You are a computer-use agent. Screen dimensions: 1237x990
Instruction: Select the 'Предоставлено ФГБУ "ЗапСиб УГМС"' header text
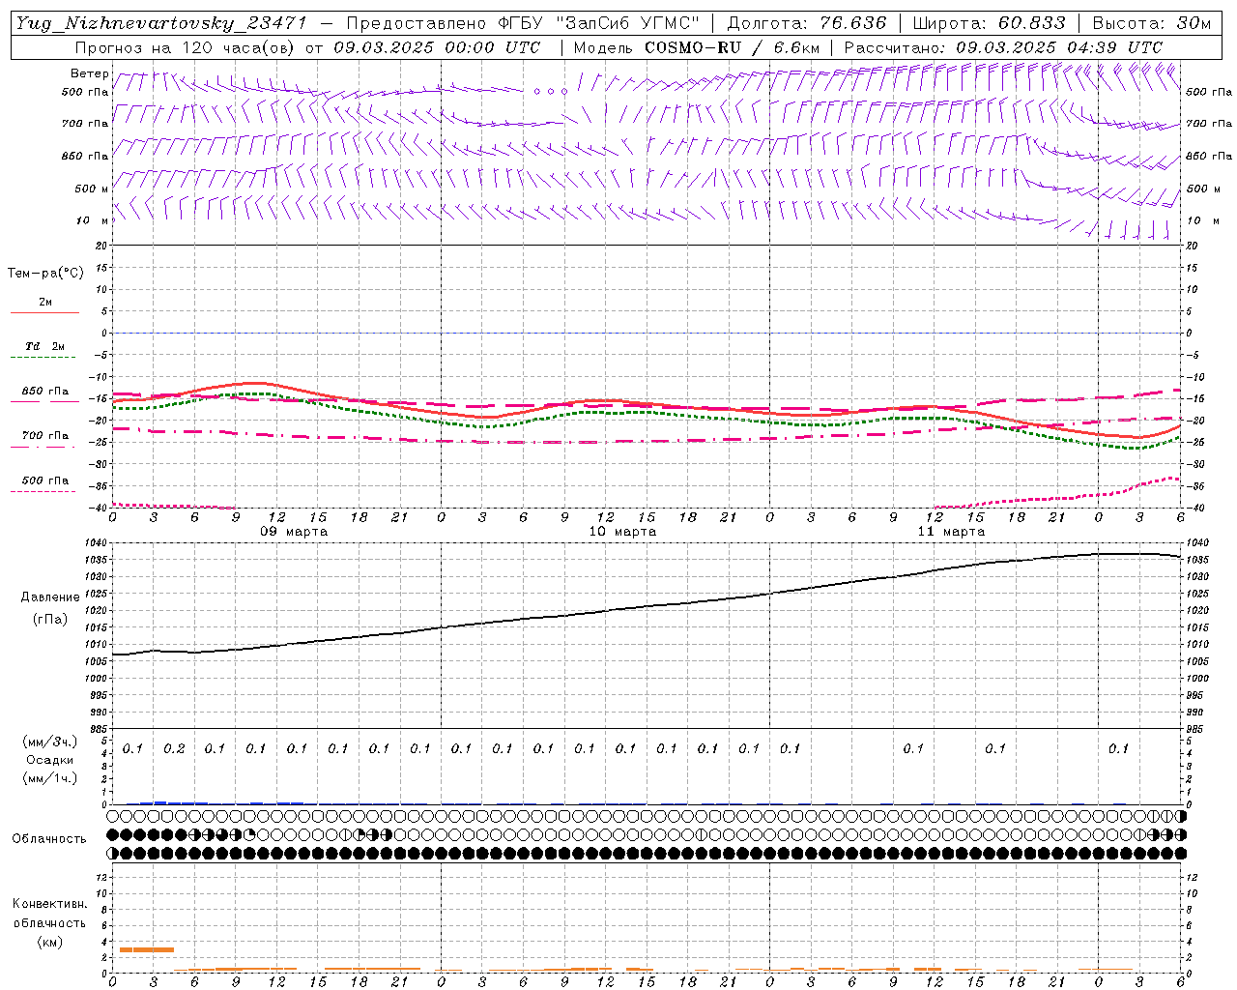click(522, 23)
